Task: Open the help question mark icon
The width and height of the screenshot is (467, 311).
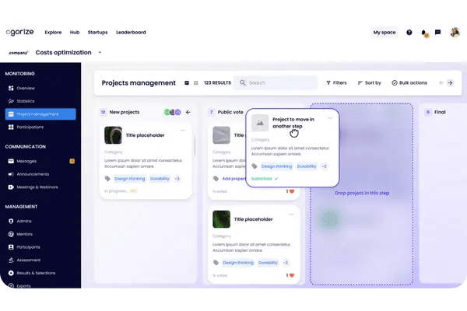Action: click(x=409, y=32)
